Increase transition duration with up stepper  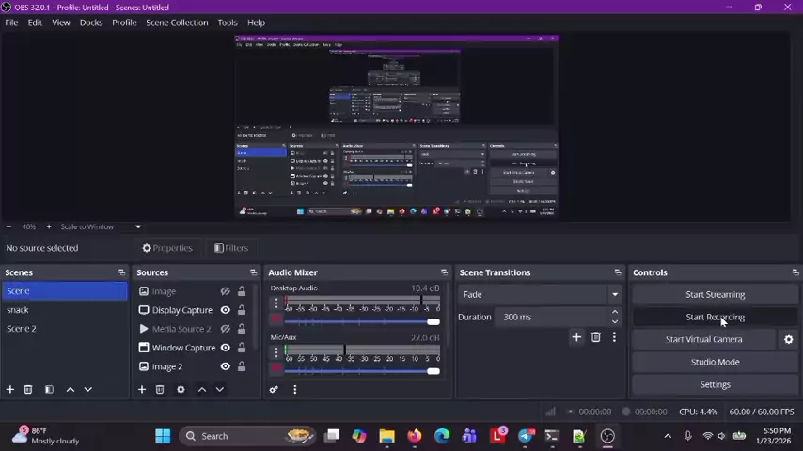[x=615, y=313]
